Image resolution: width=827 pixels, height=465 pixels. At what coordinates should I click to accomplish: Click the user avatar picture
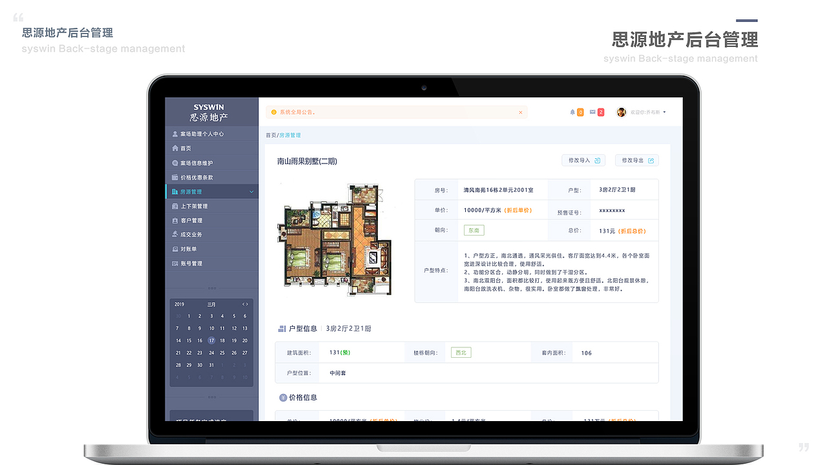[622, 112]
